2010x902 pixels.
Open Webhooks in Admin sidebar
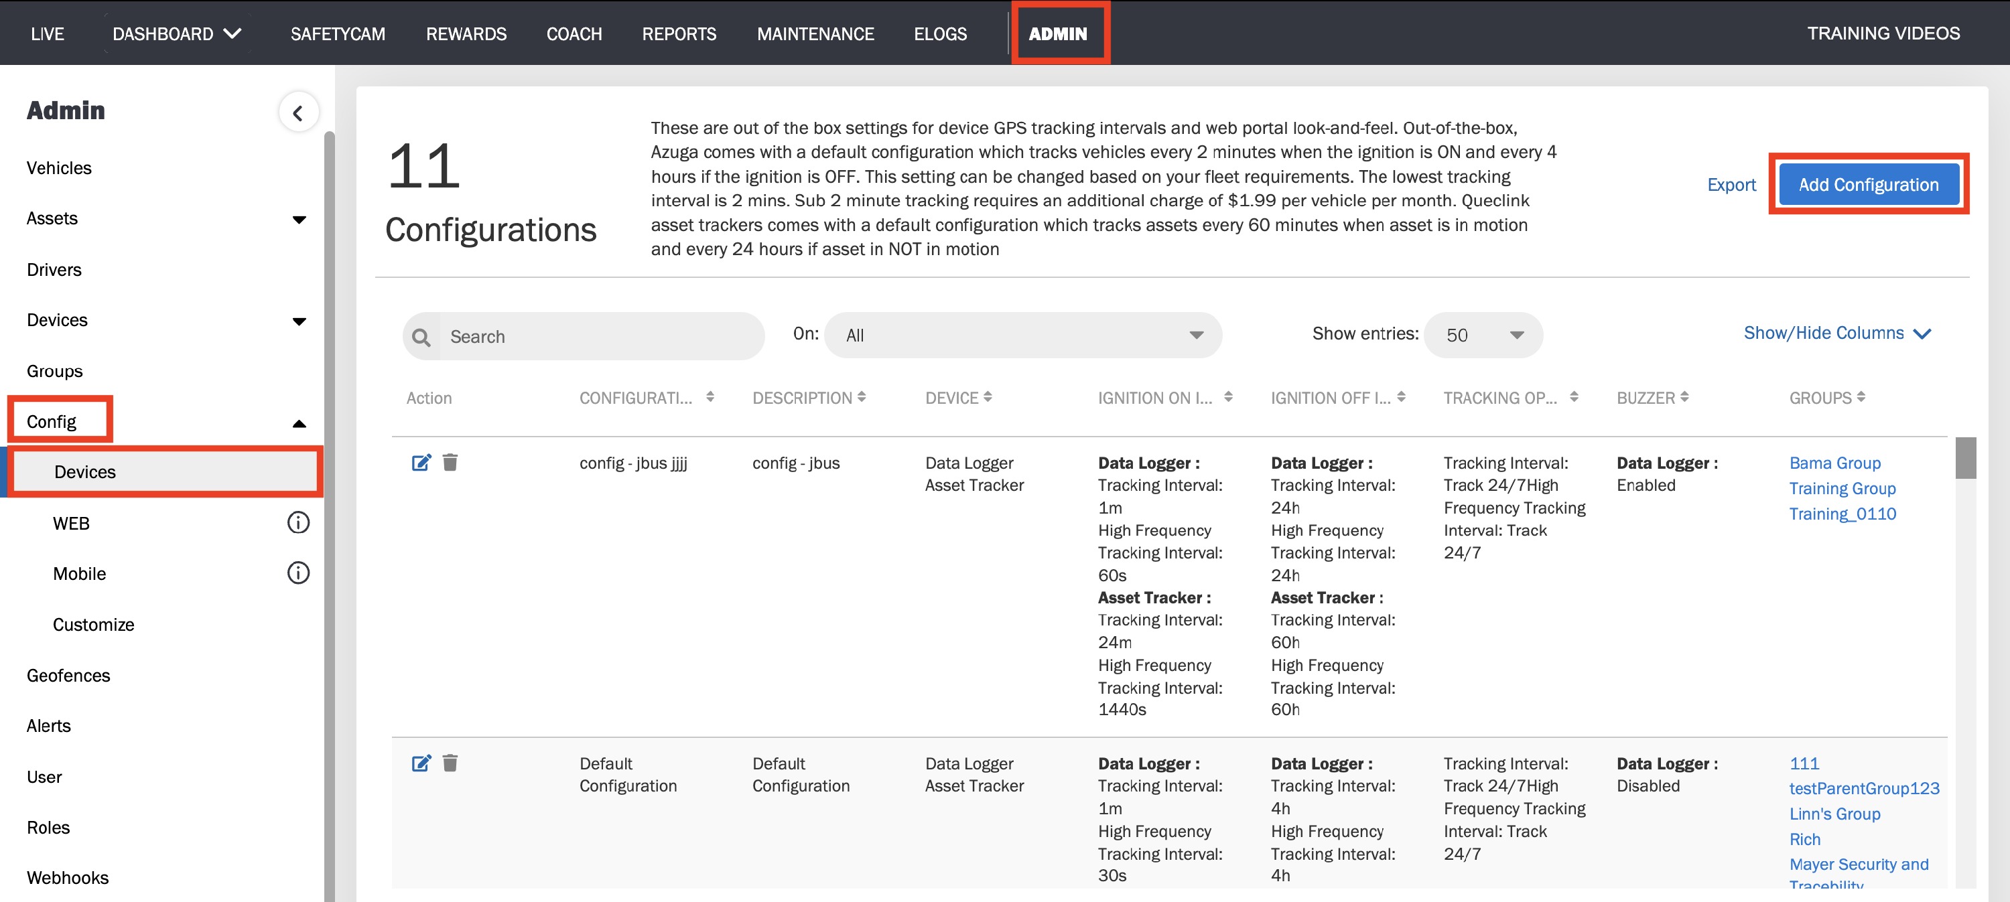pos(68,878)
